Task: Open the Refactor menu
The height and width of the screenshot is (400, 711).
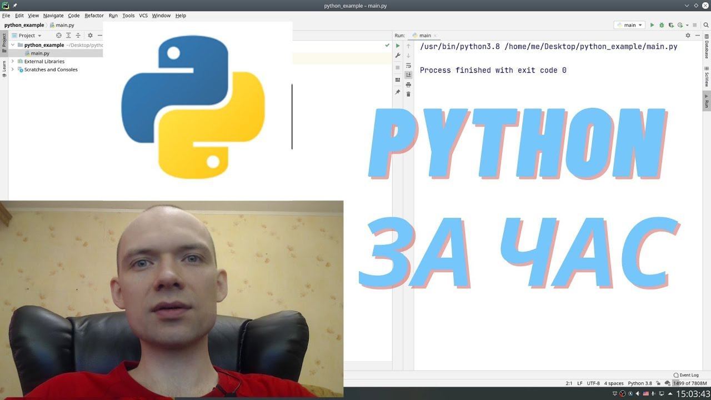Action: [x=94, y=16]
